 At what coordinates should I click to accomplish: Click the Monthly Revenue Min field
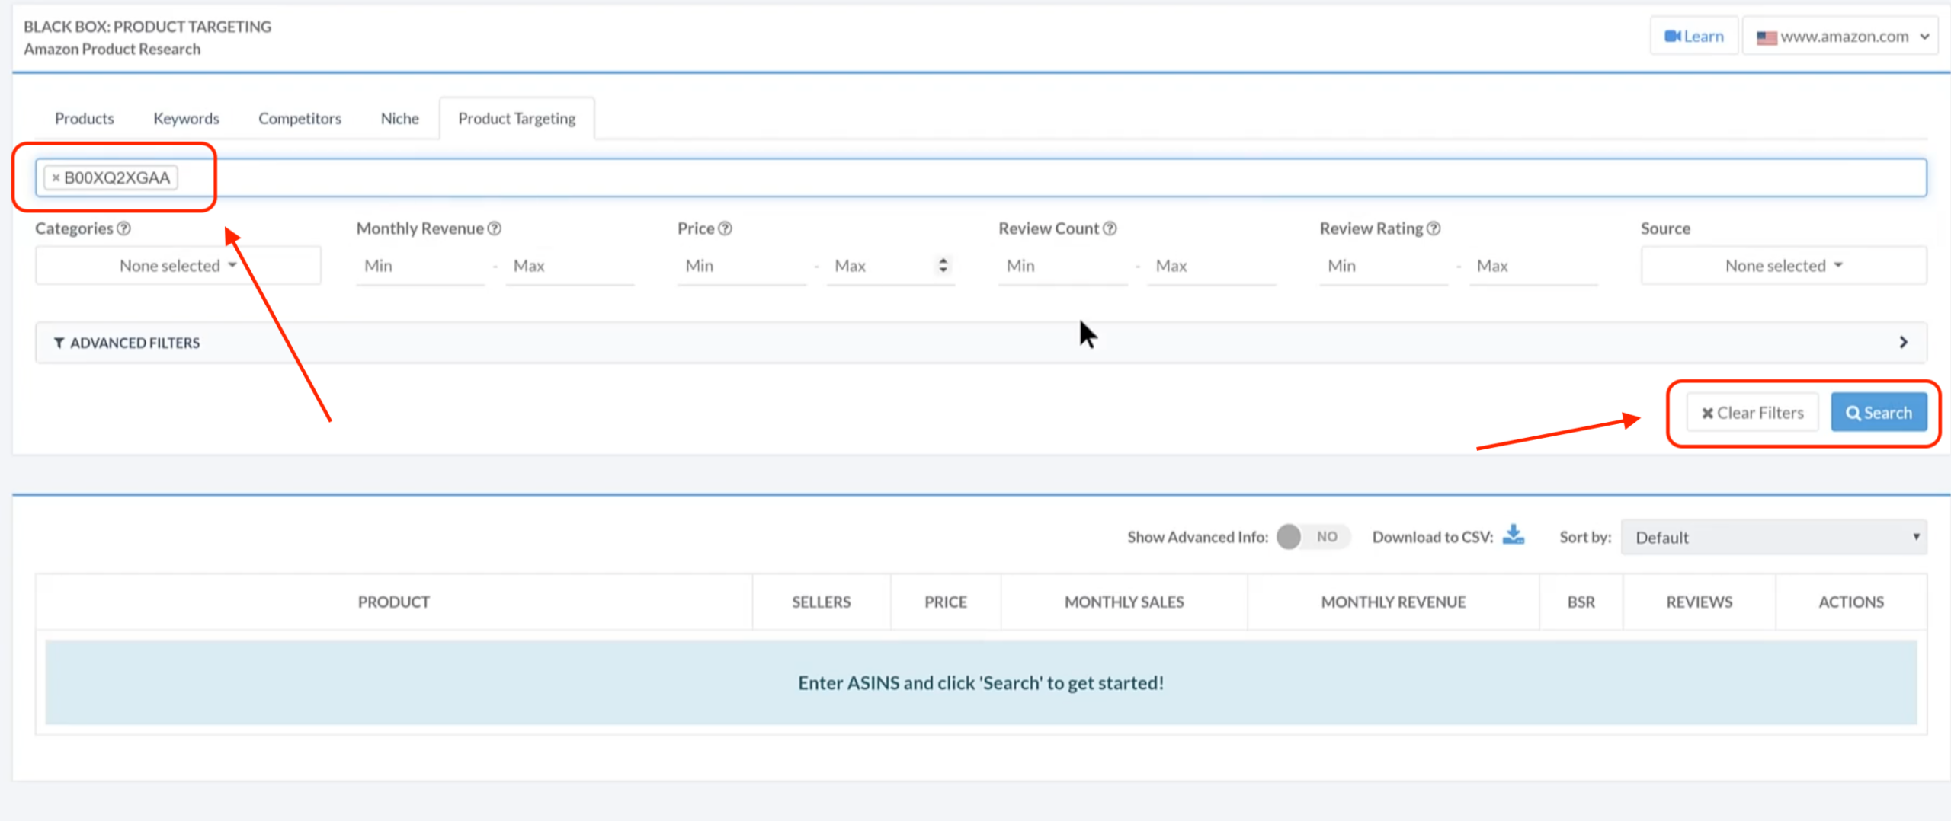(421, 266)
